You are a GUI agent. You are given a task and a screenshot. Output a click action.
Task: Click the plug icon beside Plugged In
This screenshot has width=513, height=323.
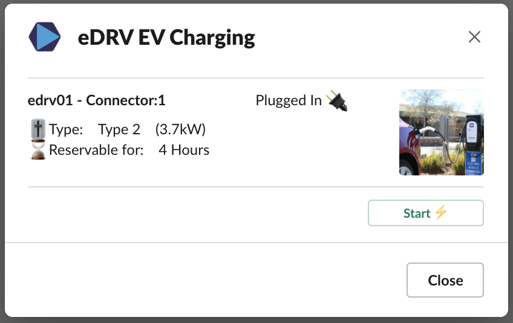337,100
